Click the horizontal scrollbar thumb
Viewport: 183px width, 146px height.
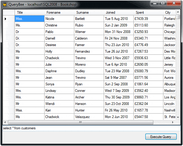point(80,122)
